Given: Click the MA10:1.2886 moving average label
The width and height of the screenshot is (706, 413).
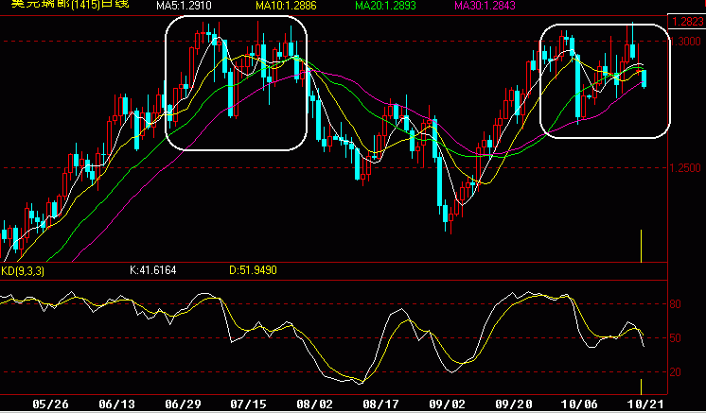Looking at the screenshot, I should tap(286, 6).
